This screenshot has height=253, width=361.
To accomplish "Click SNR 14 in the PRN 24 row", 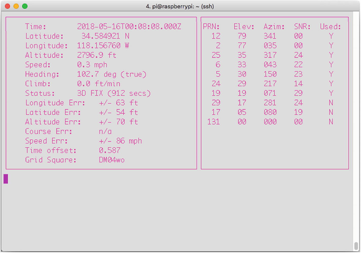I will click(298, 84).
